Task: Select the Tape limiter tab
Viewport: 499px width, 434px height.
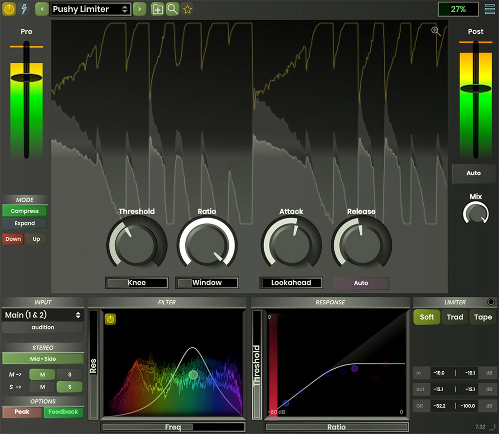Action: point(483,317)
